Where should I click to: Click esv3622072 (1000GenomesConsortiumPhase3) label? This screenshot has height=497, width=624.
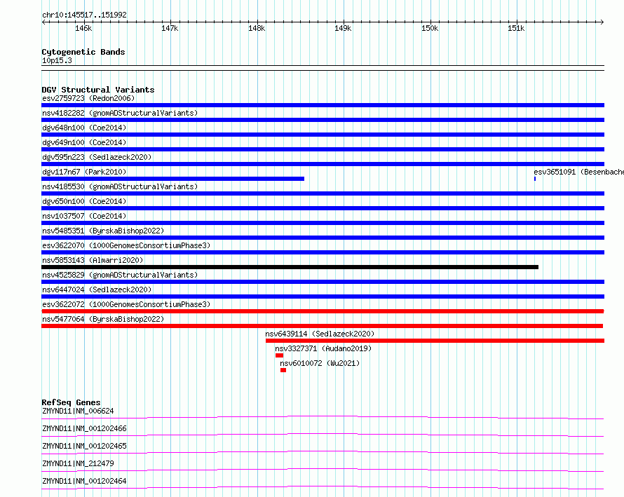[126, 304]
